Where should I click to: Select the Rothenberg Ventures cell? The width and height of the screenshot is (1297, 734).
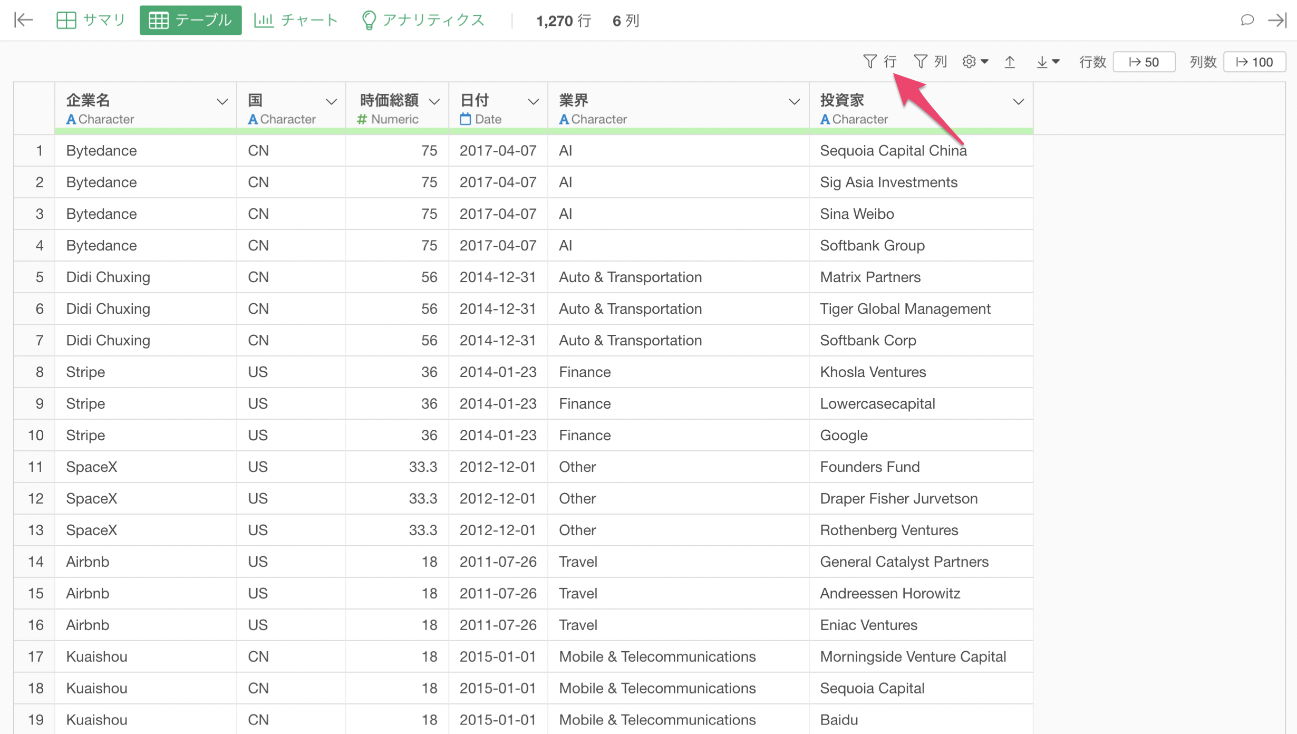click(x=921, y=530)
